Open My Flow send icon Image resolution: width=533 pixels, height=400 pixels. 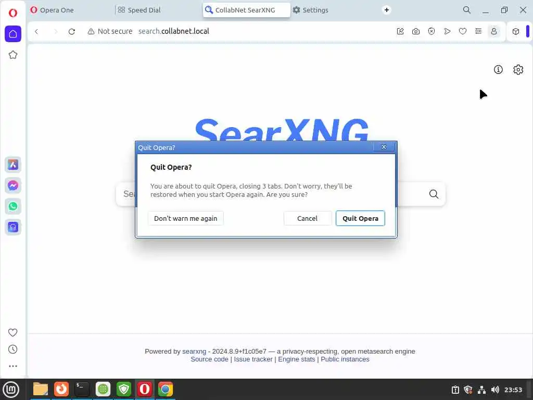click(447, 31)
